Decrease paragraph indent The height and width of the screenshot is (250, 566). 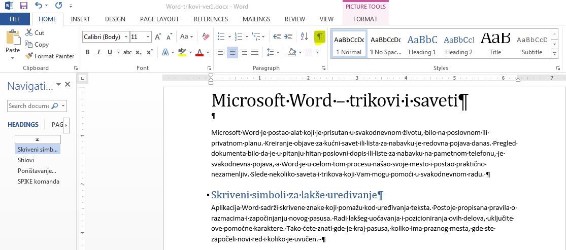pos(277,37)
